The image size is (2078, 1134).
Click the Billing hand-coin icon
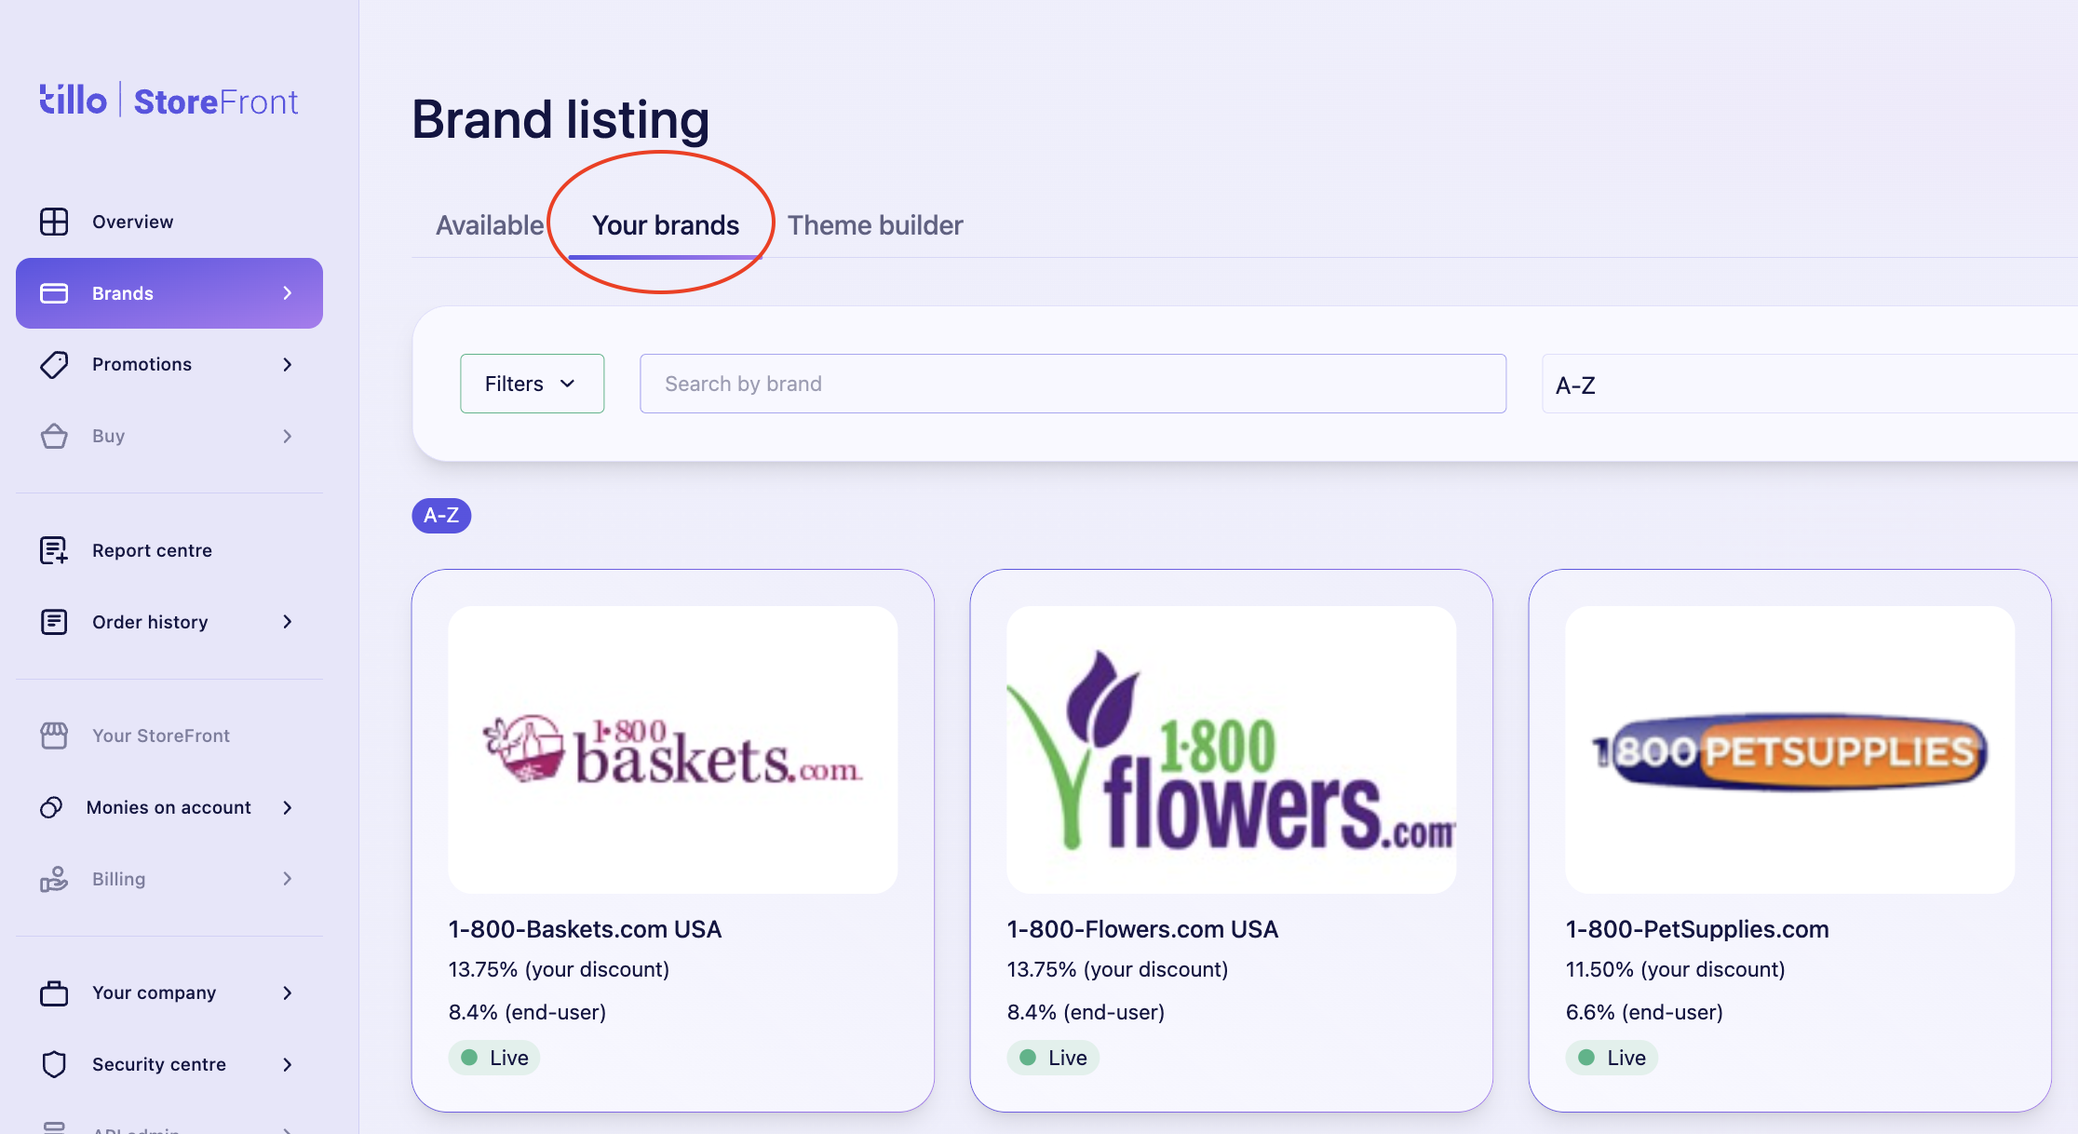54,879
